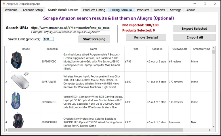Sort by the Reviews/Sold column header
221x136 pixels.
coord(180,49)
